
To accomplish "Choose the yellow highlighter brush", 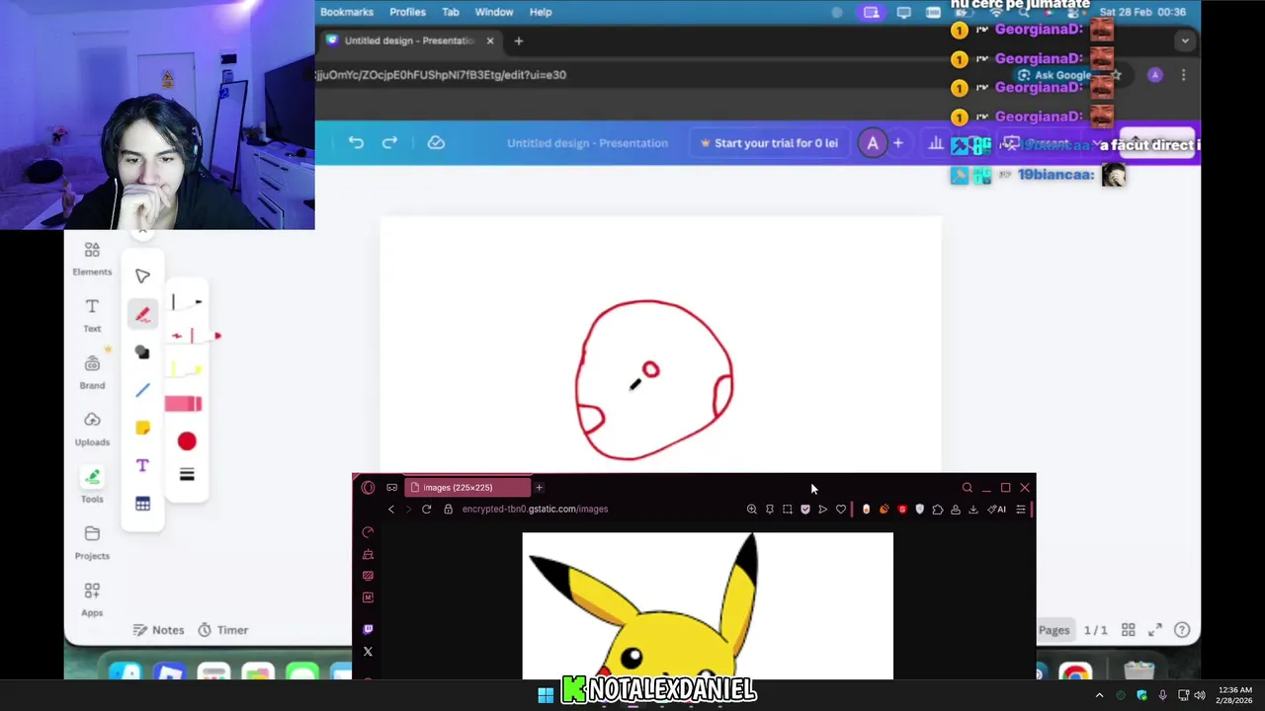I will (x=186, y=369).
